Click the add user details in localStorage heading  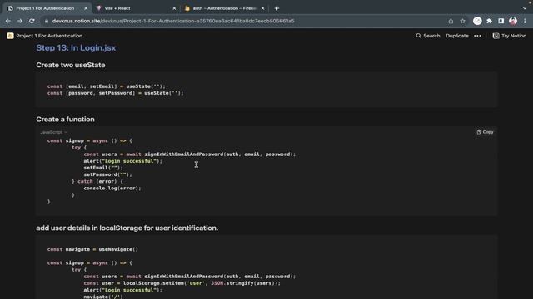coord(127,228)
